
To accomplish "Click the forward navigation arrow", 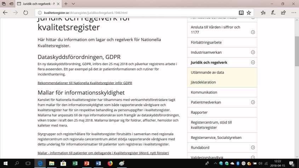I will click(x=15, y=13).
